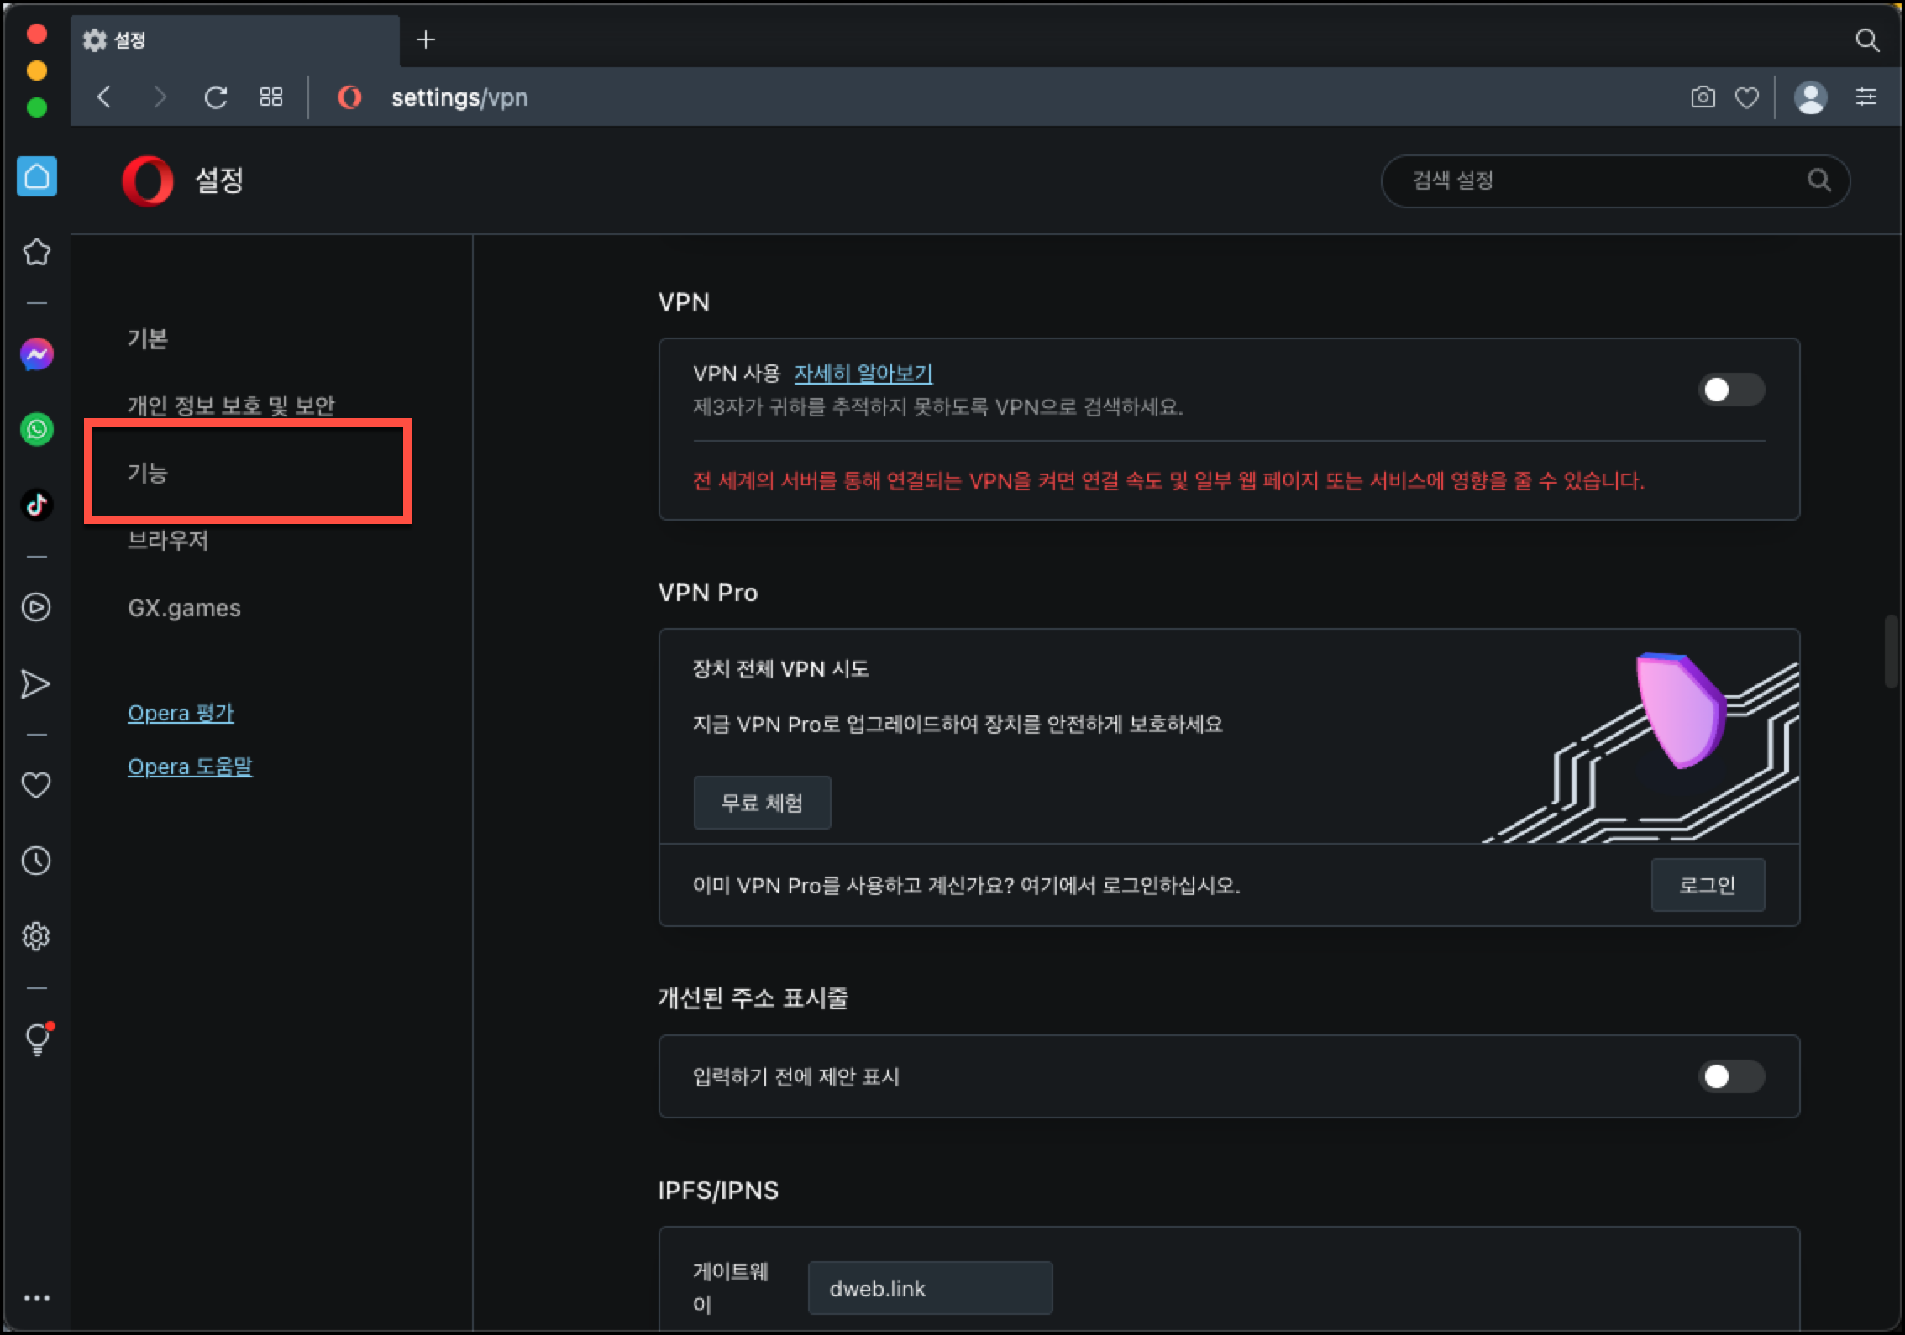This screenshot has width=1905, height=1335.
Task: Toggle 입력하기 전에 제안 표시 switch
Action: [x=1730, y=1076]
